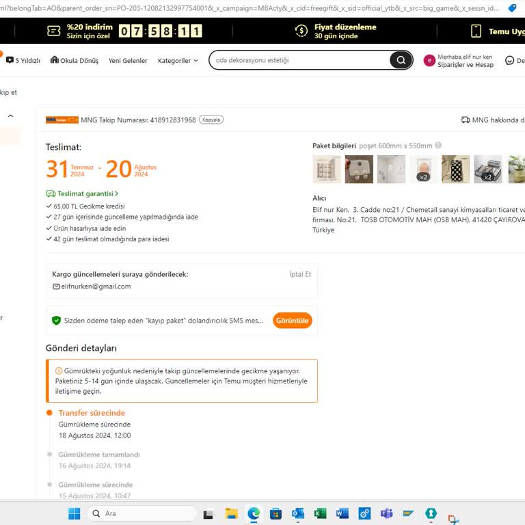525x525 pixels.
Task: Open Okula Dönüş menu item
Action: [75, 60]
